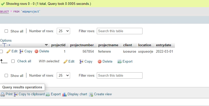Click the entrydate cell 2022-03-01
This screenshot has width=209, height=106.
point(164,52)
